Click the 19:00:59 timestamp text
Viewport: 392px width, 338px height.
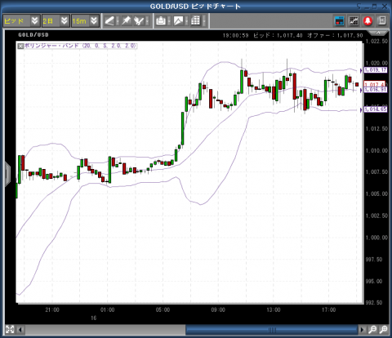[x=236, y=35]
